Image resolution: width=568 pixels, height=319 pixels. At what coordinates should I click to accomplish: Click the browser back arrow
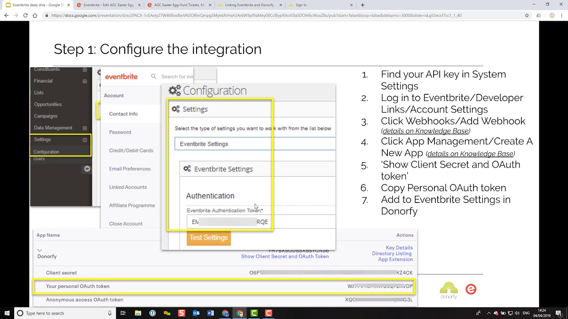(6, 15)
